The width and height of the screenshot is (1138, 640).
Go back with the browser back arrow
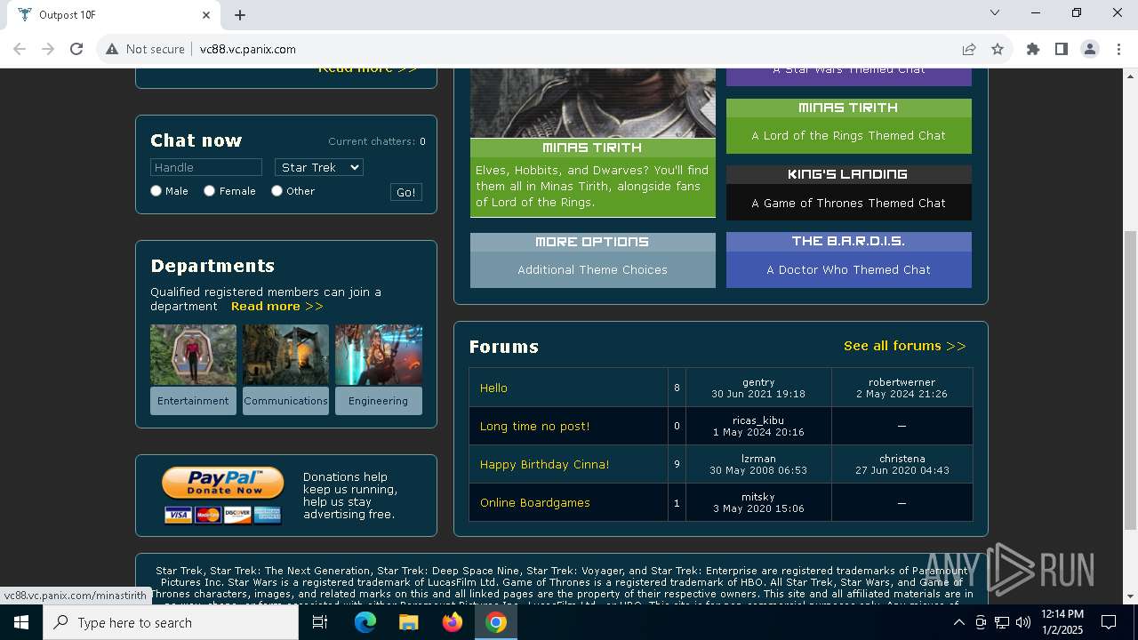(20, 49)
